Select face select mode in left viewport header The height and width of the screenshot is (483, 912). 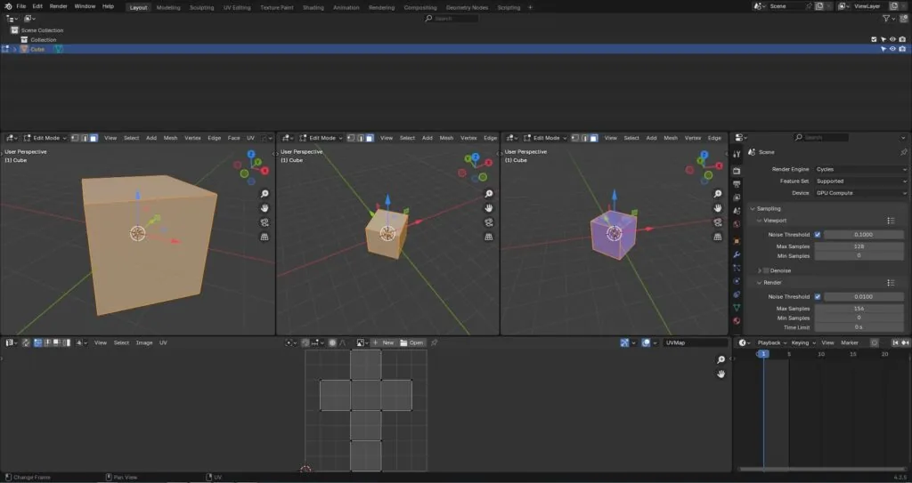[94, 139]
